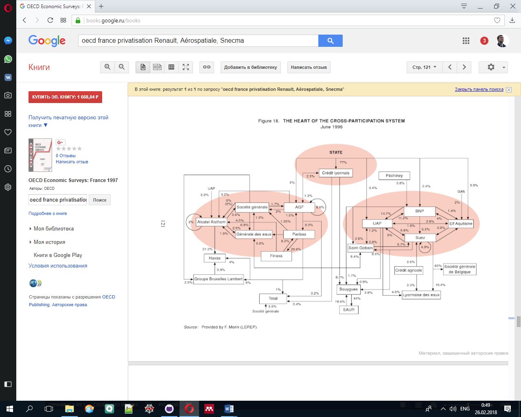The width and height of the screenshot is (521, 417).
Task: Click Купить эл. книгу button
Action: (x=65, y=97)
